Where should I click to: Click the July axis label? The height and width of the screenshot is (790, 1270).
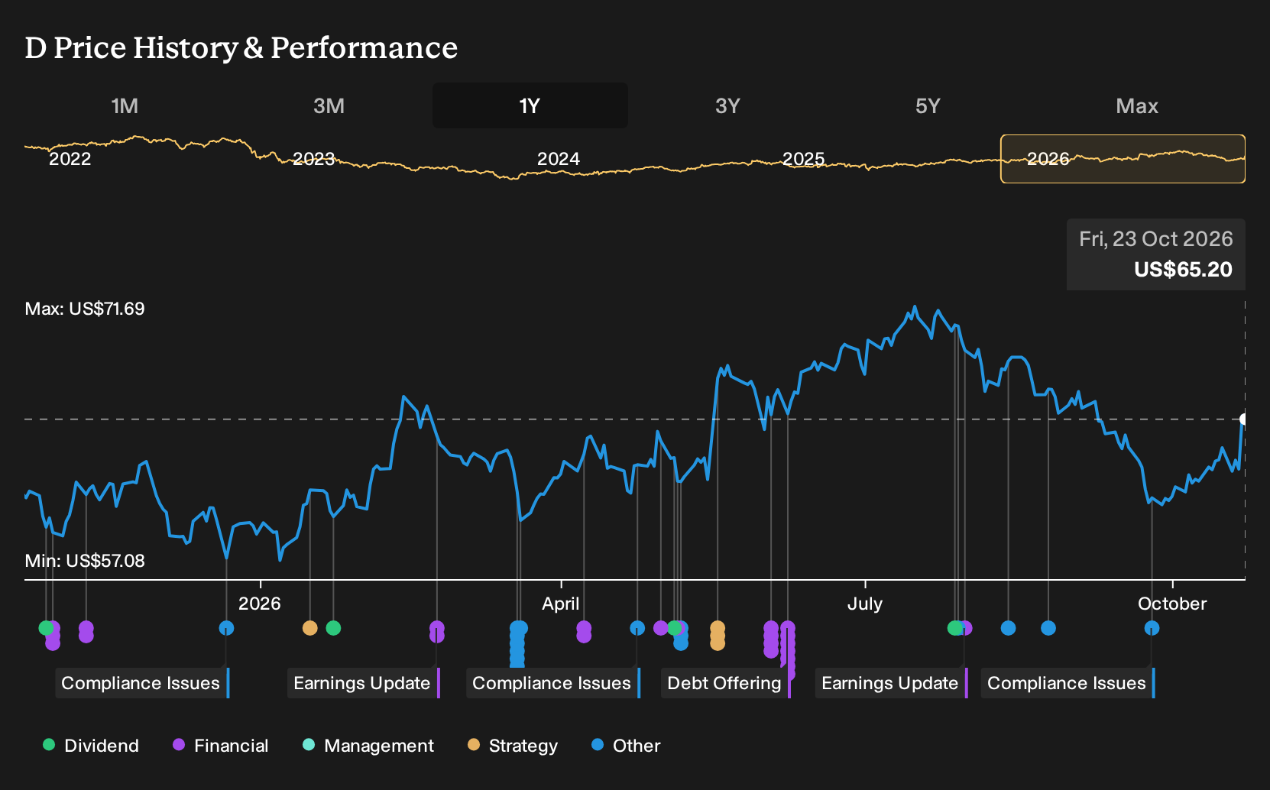tap(865, 604)
